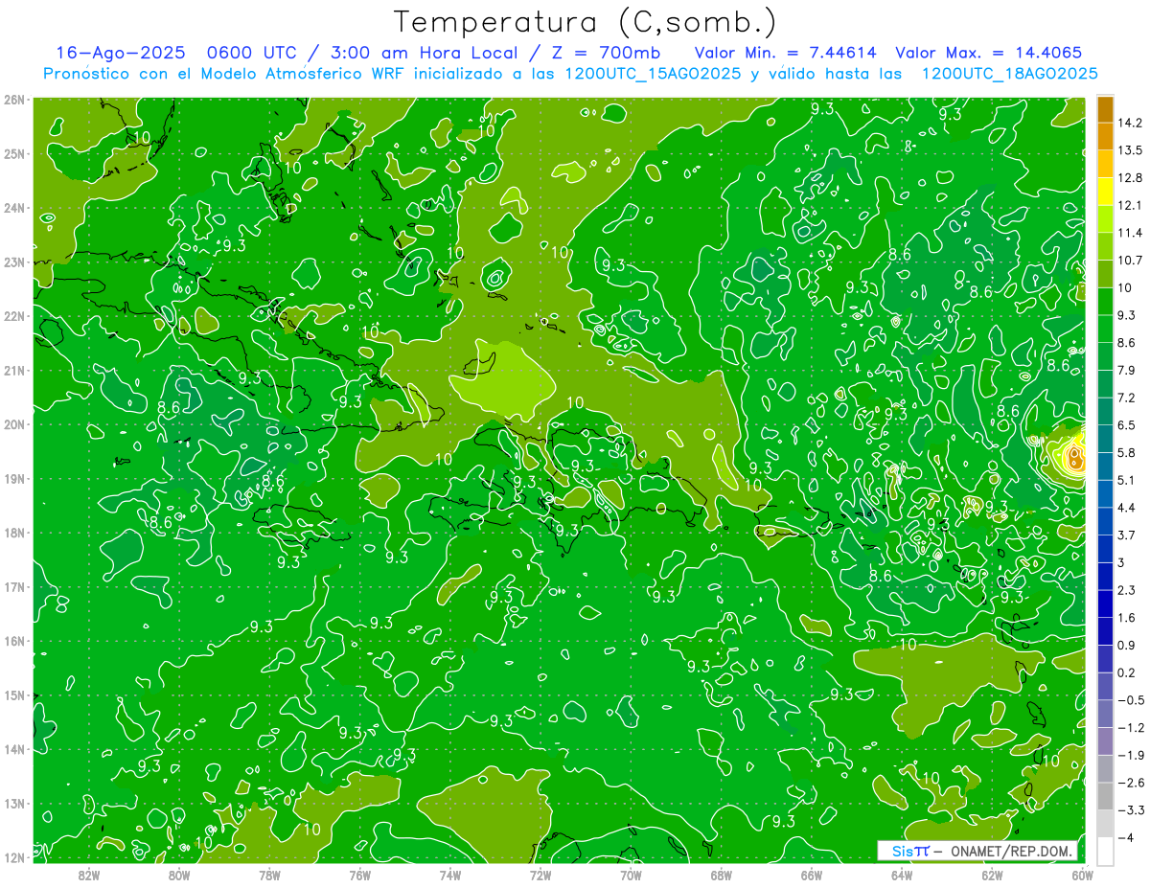Image resolution: width=1150 pixels, height=888 pixels.
Task: Click the 74W longitude label
Action: (x=450, y=875)
